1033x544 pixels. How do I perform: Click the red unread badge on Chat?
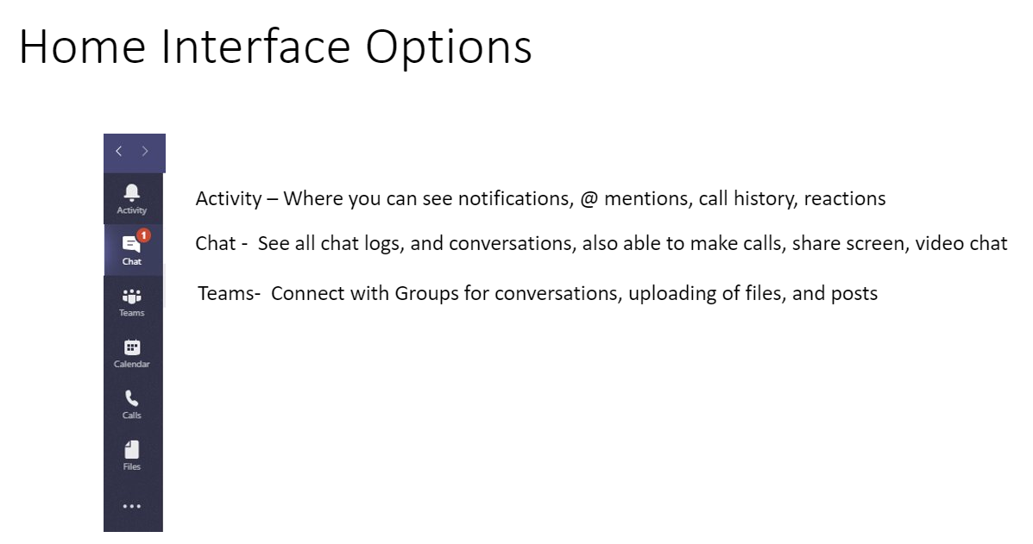[143, 234]
